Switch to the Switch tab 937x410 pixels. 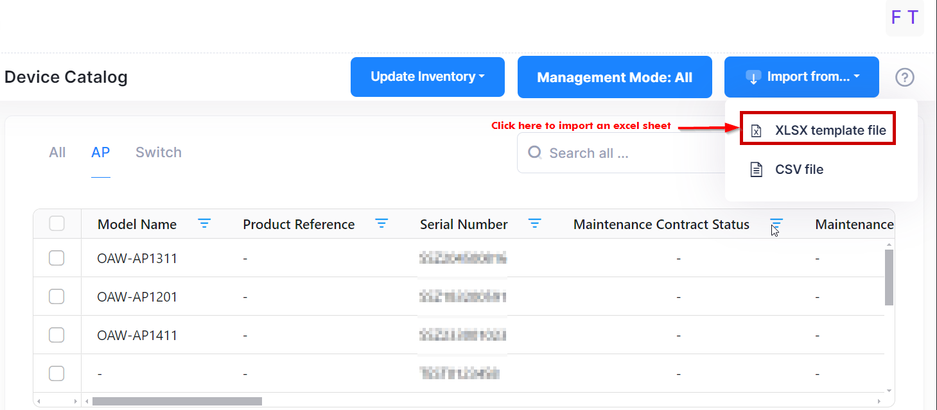158,153
